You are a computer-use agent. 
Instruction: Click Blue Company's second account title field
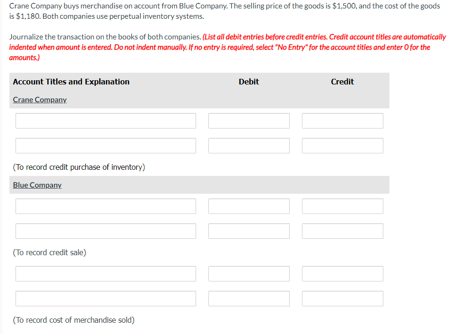click(x=105, y=231)
